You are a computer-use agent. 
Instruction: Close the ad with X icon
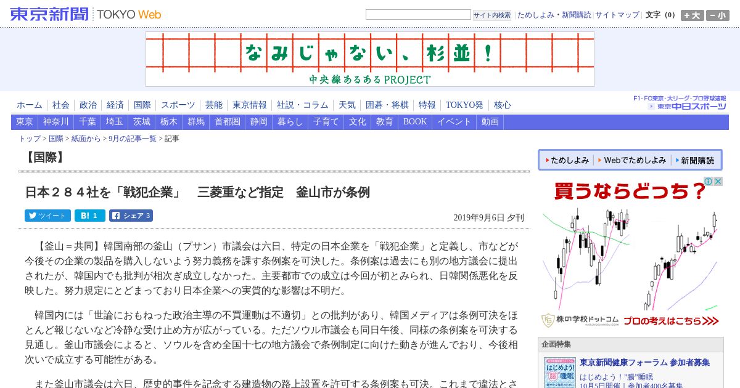[718, 181]
